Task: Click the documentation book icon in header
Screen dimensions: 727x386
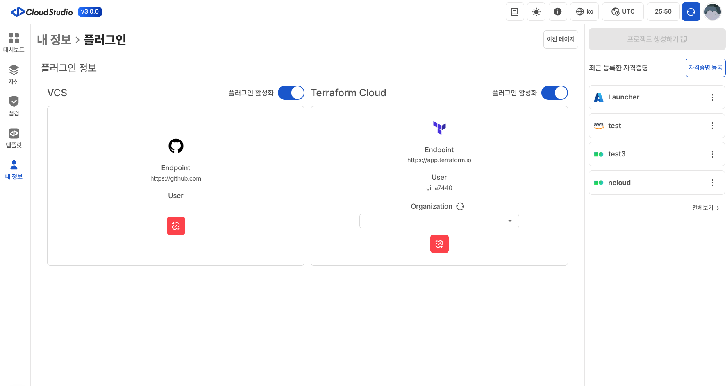Action: coord(514,12)
